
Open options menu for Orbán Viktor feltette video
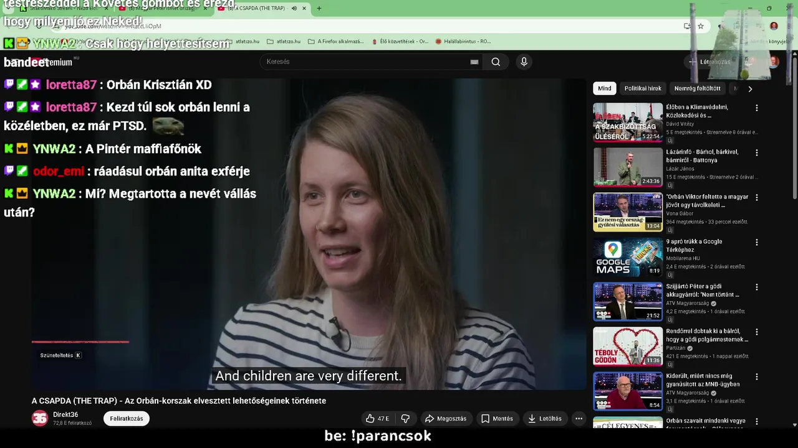757,197
